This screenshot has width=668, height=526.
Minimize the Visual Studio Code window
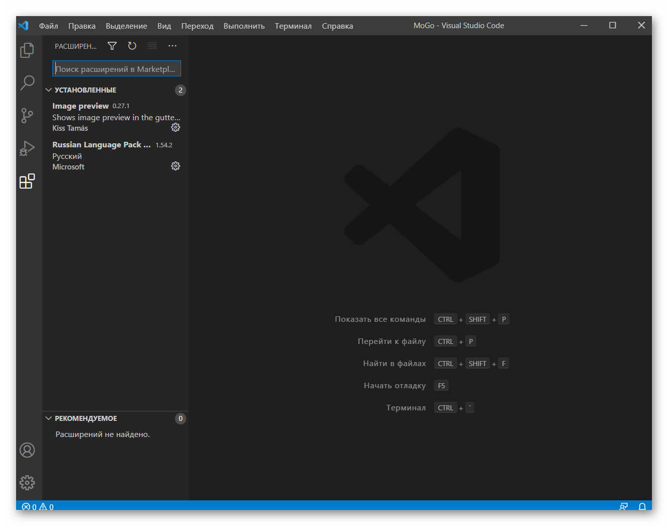[x=584, y=25]
